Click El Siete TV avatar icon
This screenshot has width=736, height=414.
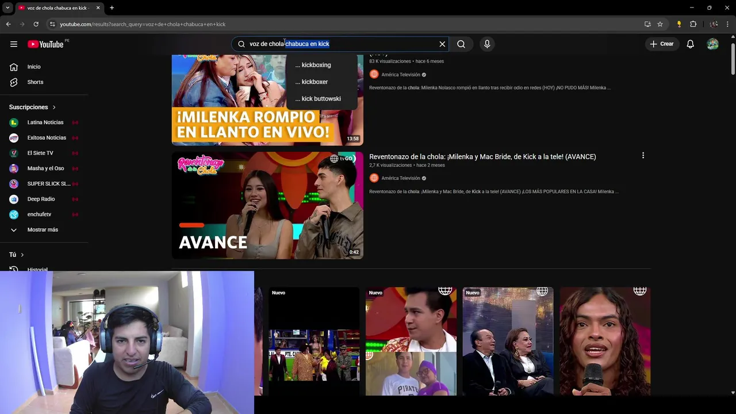14,153
